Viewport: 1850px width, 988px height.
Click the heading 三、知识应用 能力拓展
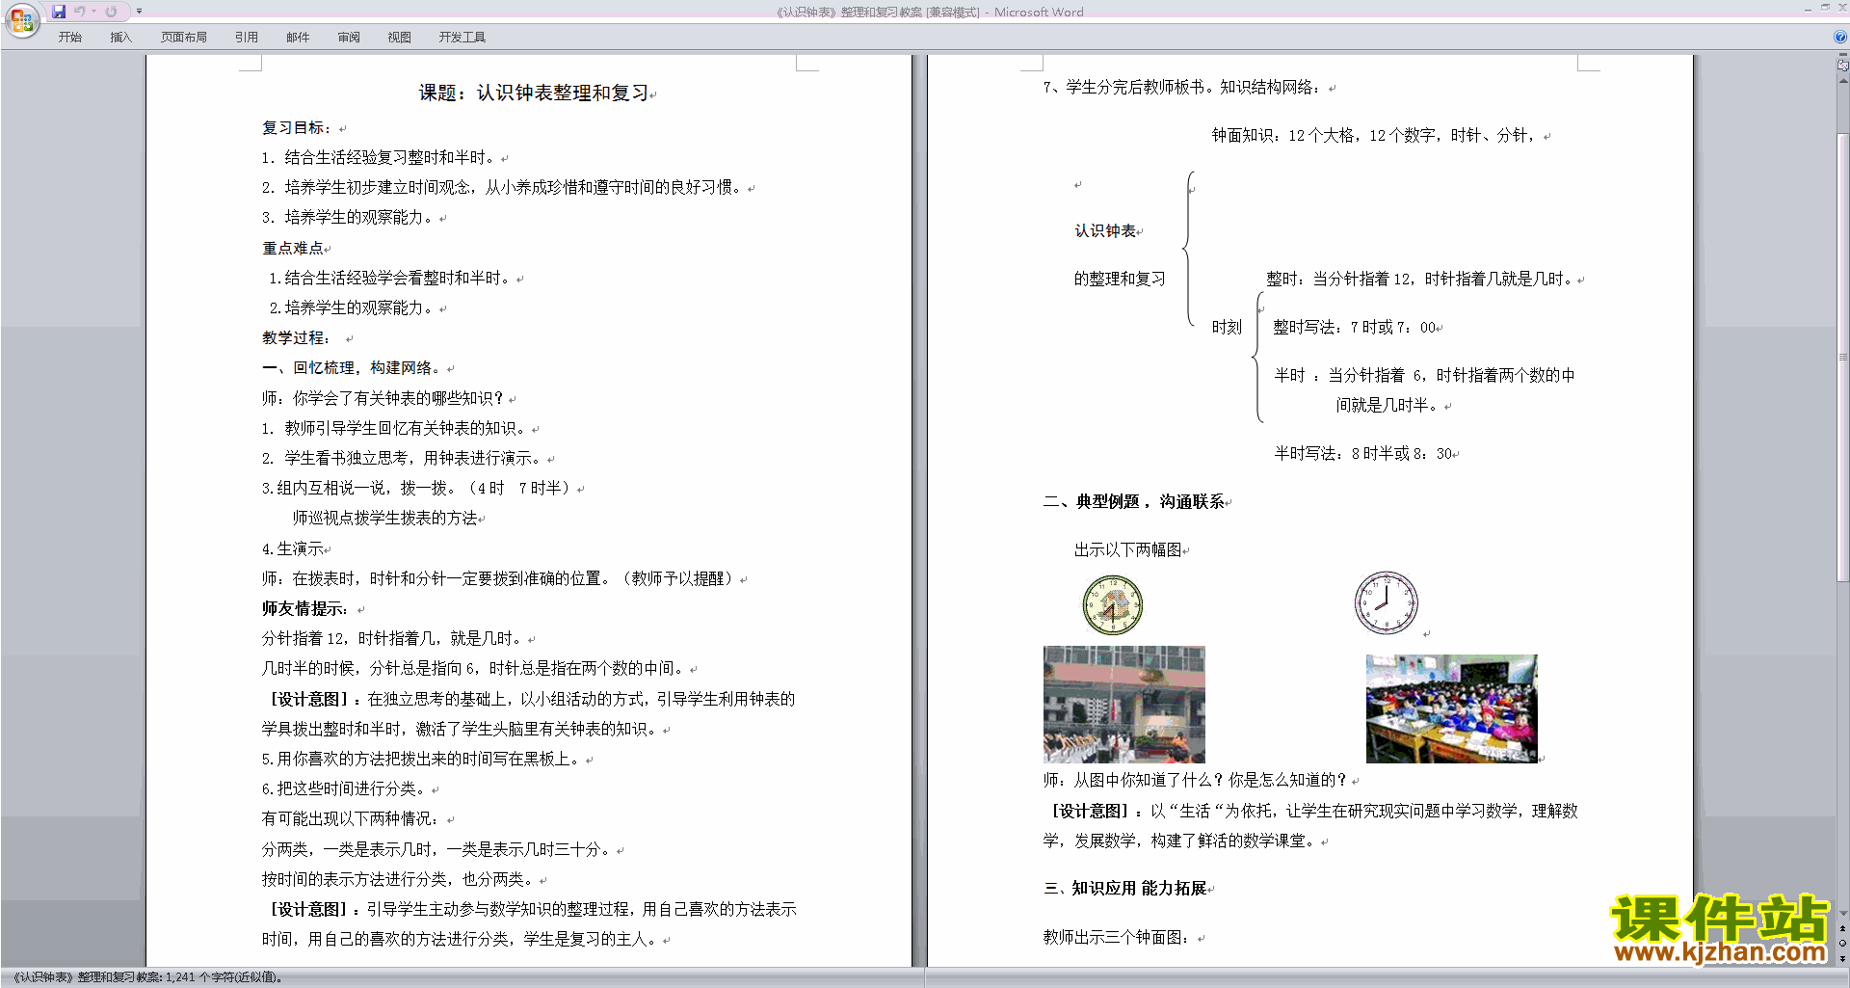click(x=1125, y=889)
